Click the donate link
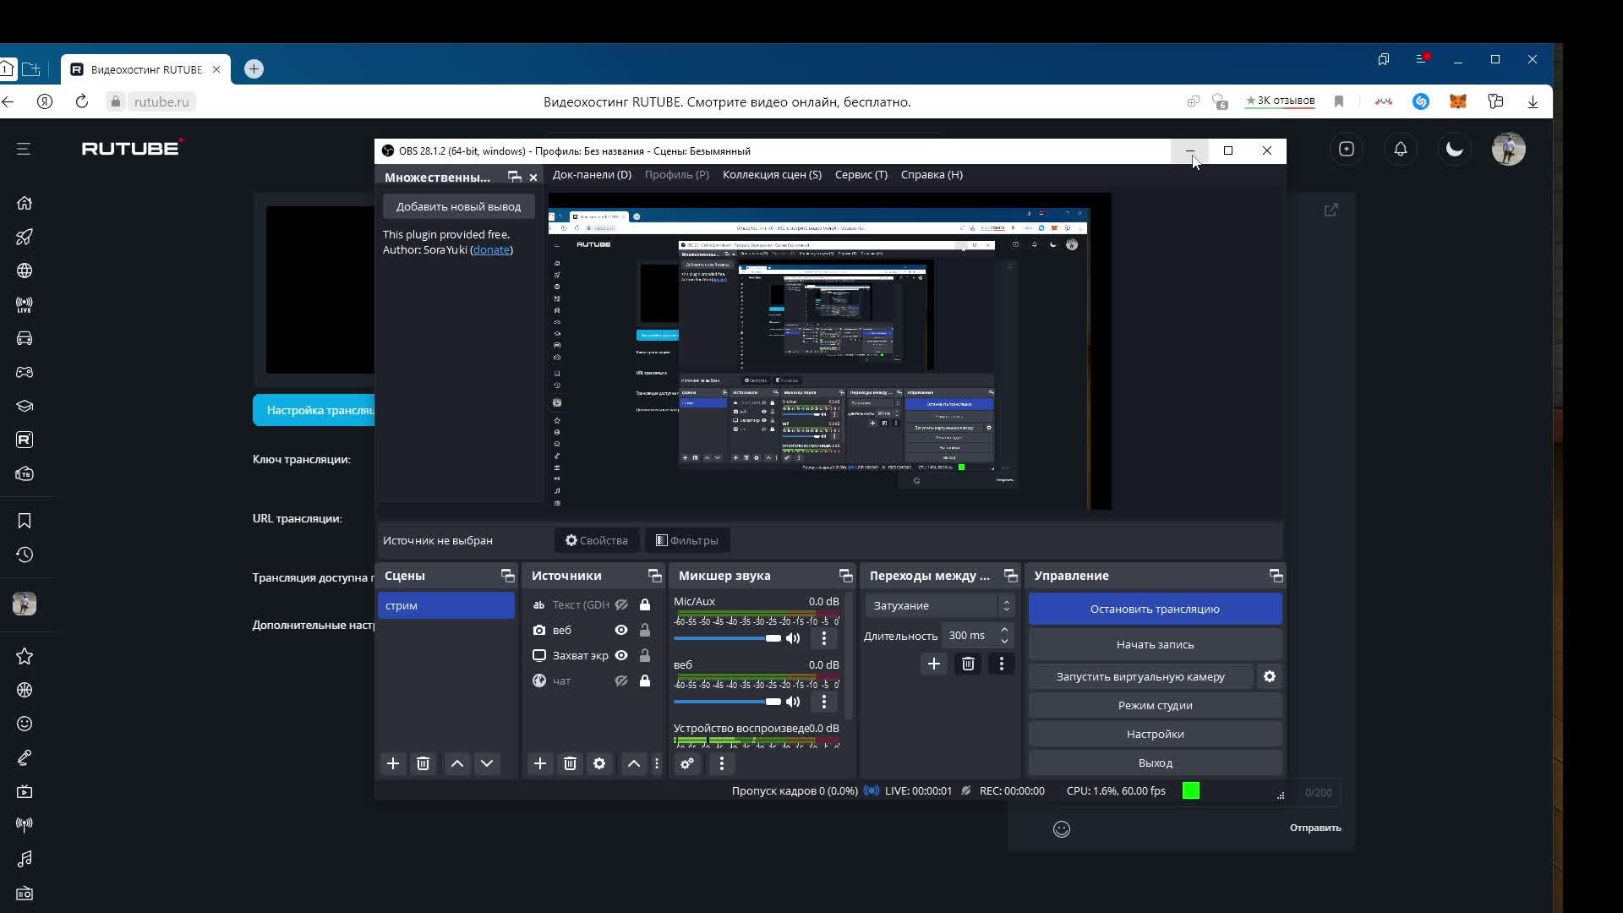1623x913 pixels. coord(491,250)
